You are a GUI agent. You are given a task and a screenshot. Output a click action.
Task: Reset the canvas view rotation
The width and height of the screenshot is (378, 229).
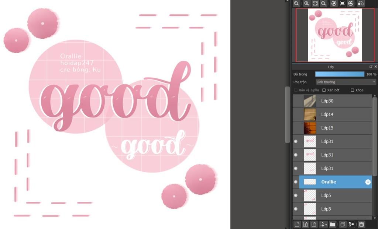click(x=342, y=3)
